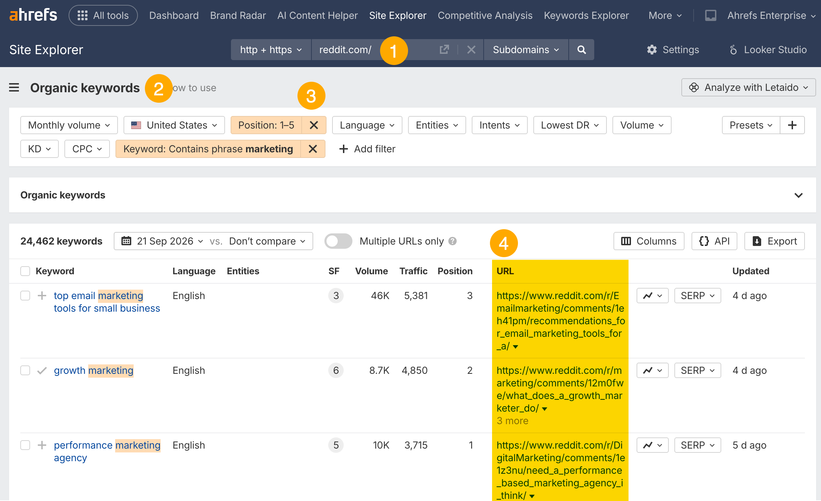This screenshot has width=821, height=501.
Task: Toggle Multiple URLs only switch
Action: (338, 241)
